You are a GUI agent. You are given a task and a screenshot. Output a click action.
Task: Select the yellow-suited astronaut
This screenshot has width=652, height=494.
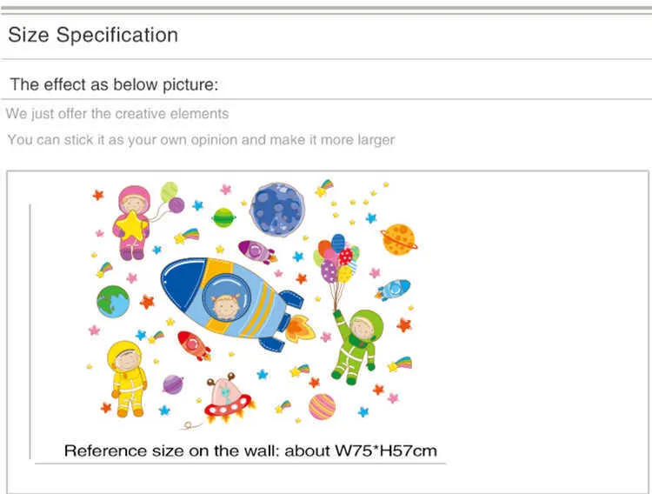point(128,377)
